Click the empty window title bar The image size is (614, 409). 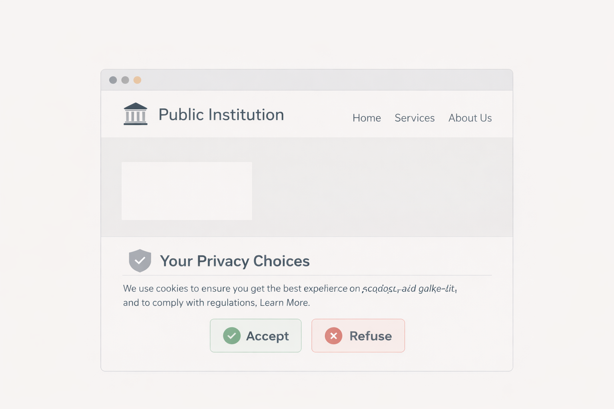pos(320,80)
